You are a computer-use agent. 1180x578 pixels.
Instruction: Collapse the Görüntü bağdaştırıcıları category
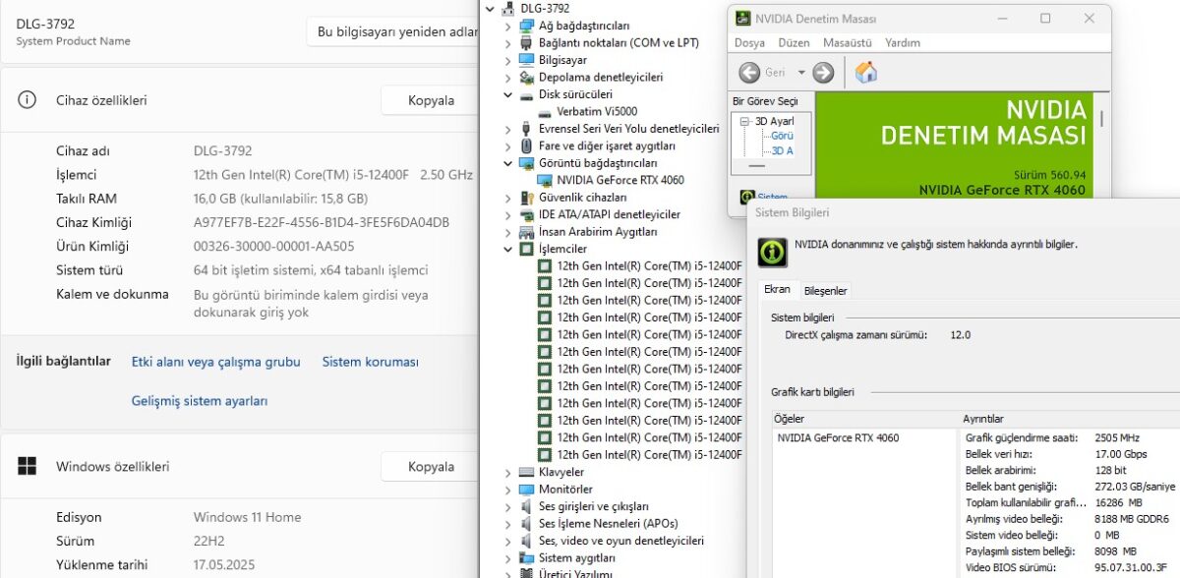tap(508, 163)
